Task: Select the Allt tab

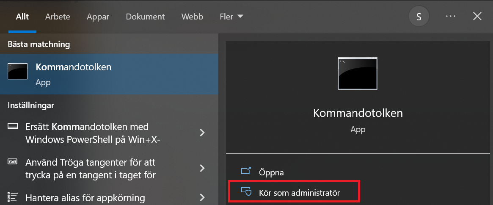Action: pos(22,17)
